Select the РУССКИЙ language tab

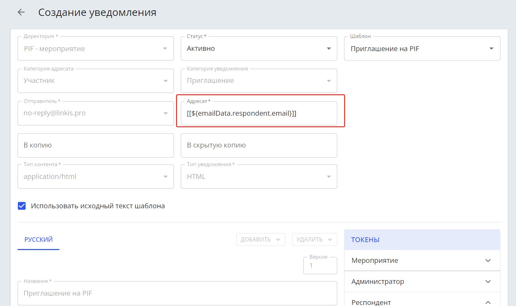pos(38,240)
